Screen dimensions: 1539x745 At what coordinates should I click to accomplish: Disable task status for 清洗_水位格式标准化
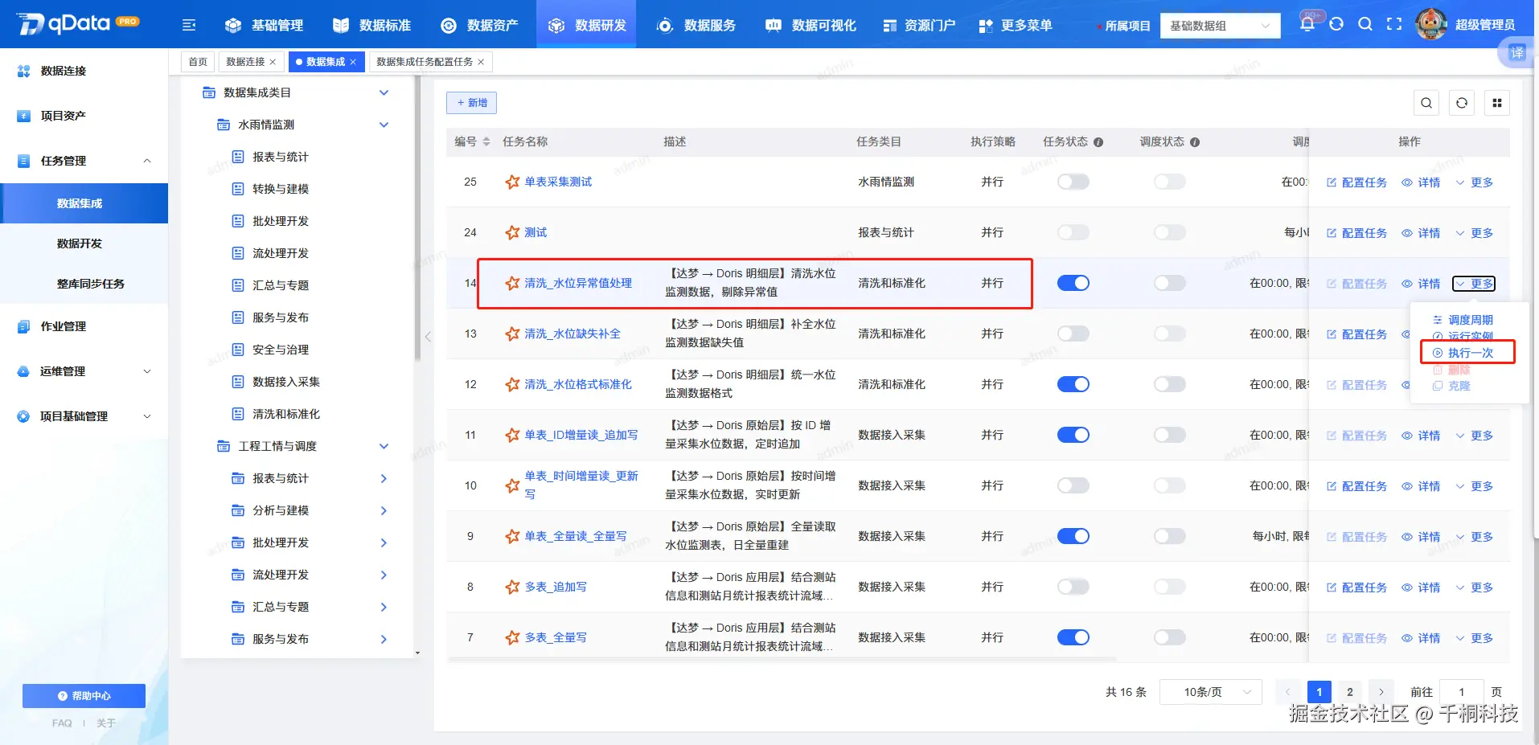click(x=1073, y=384)
